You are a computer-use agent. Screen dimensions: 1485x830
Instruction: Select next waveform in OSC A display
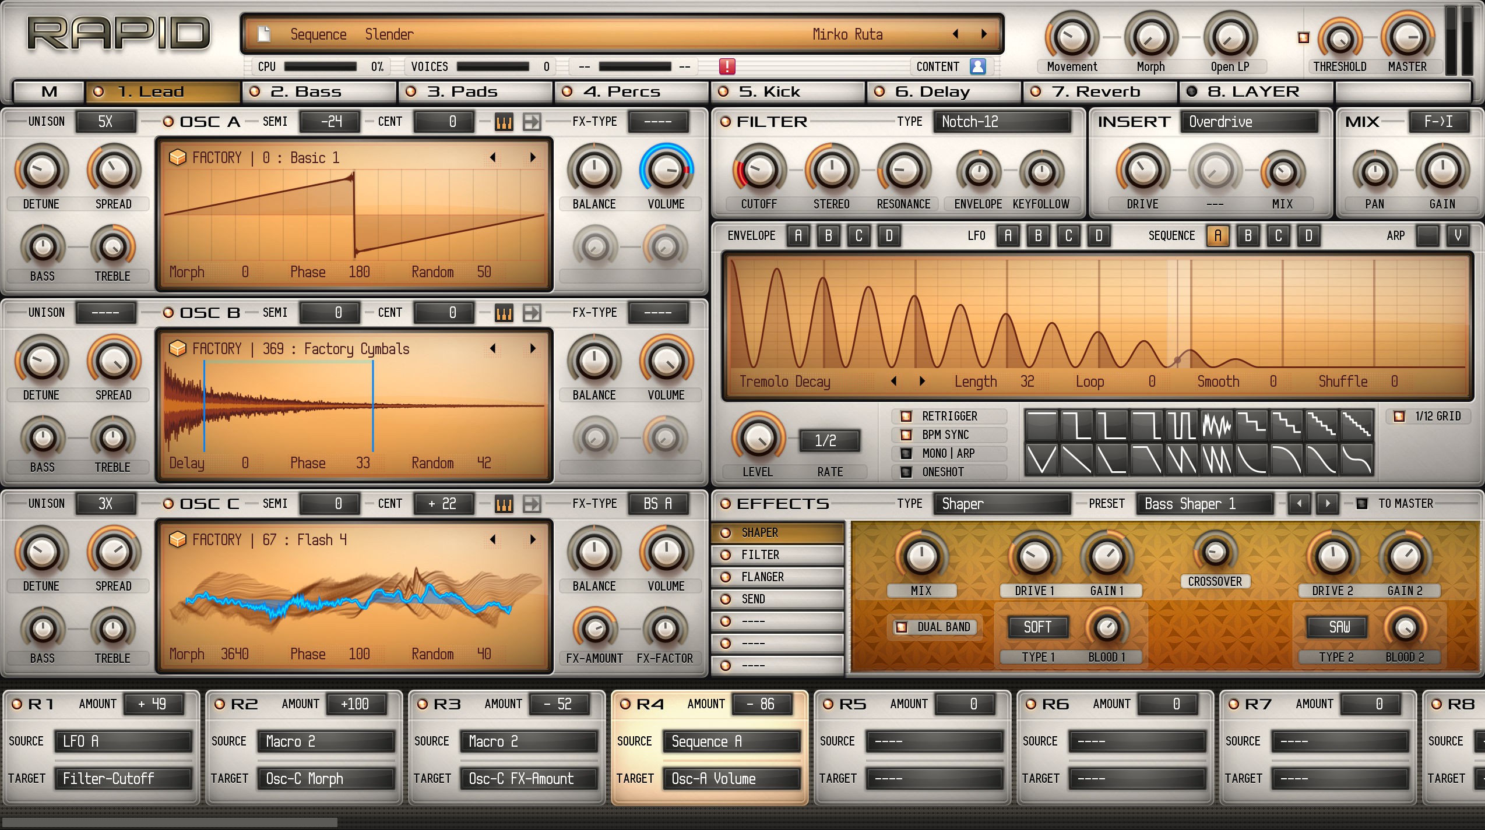(533, 157)
